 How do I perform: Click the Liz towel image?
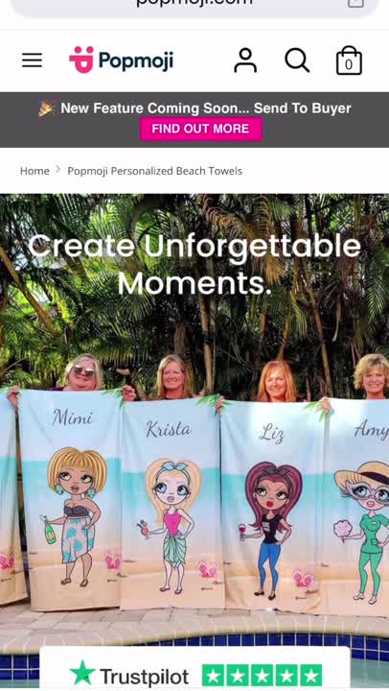273,505
